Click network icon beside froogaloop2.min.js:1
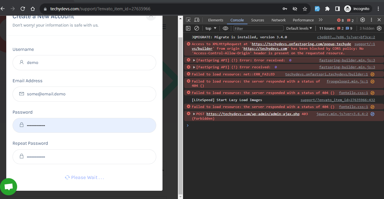This screenshot has height=199, width=384. [x=372, y=81]
